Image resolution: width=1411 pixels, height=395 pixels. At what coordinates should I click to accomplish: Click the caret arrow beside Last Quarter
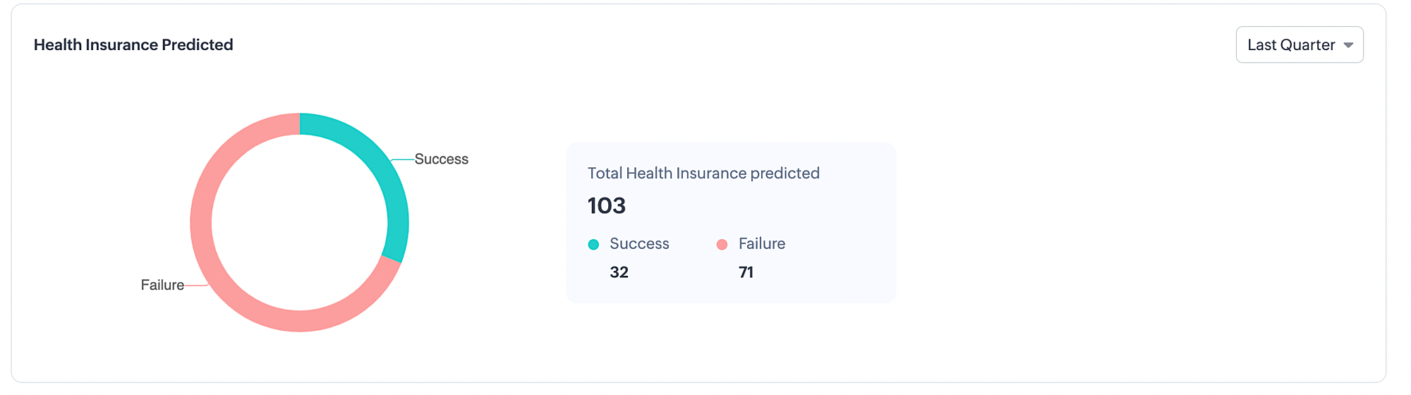1348,45
